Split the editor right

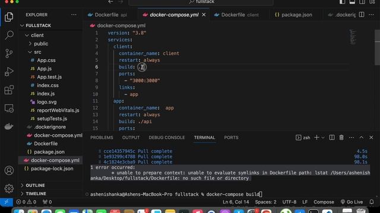(x=362, y=15)
